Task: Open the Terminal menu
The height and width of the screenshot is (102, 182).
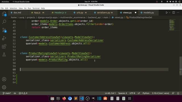Action: (x=36, y=8)
